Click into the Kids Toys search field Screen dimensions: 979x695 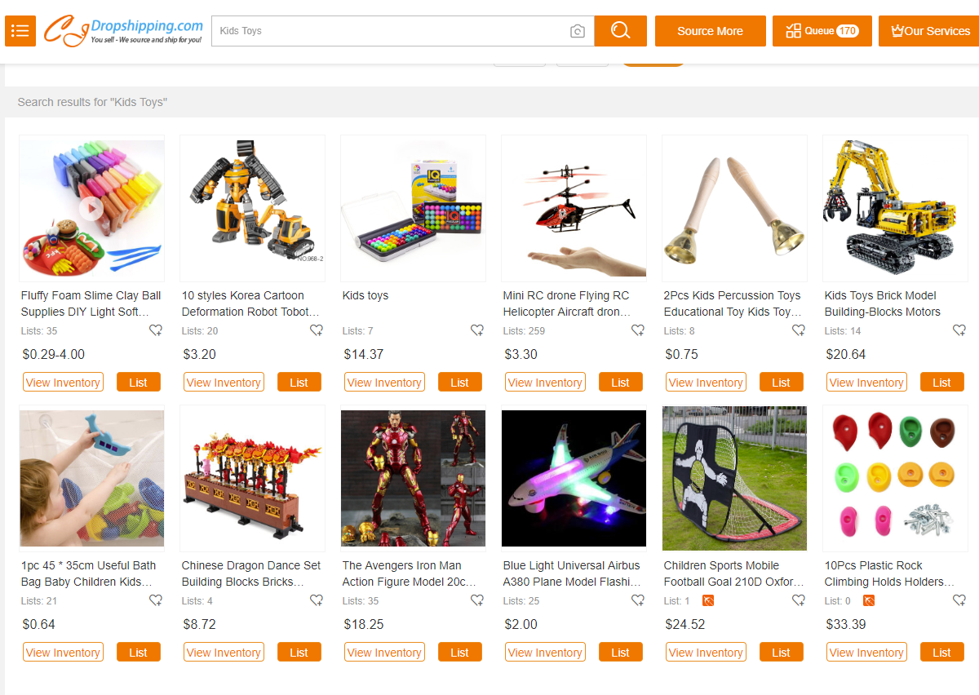390,31
